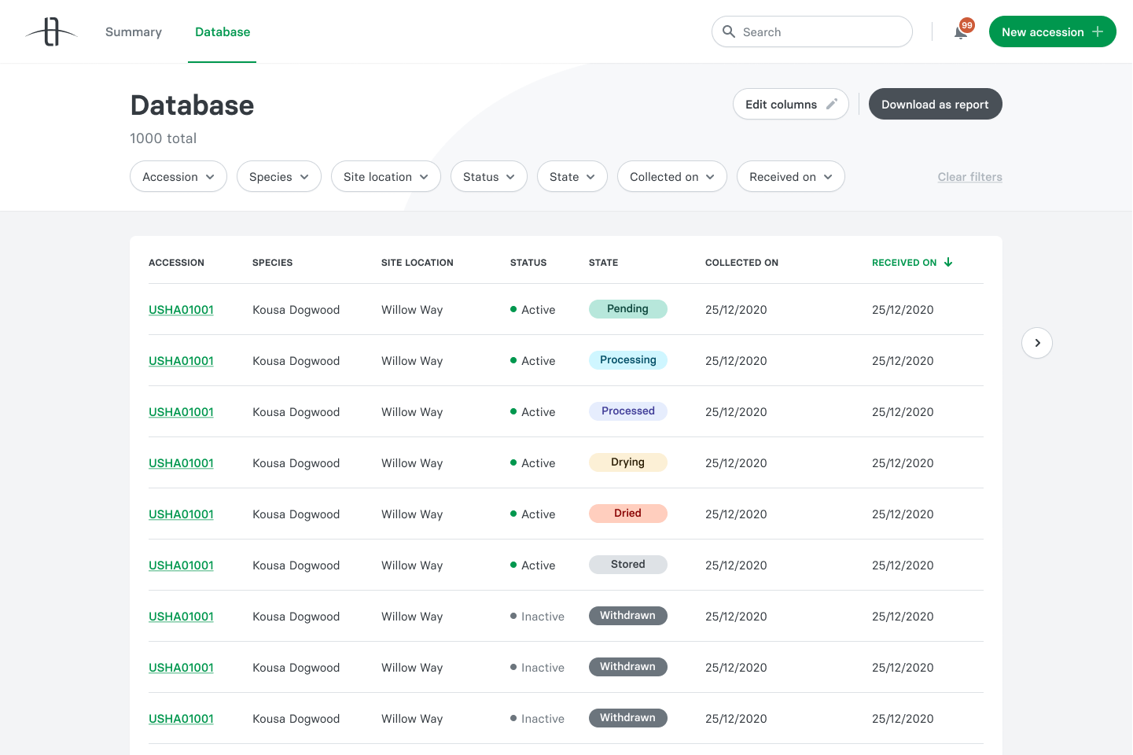Click the Drying state badge

click(x=627, y=462)
